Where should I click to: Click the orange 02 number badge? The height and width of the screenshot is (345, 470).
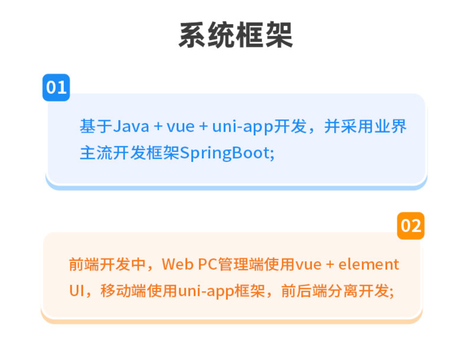[410, 226]
